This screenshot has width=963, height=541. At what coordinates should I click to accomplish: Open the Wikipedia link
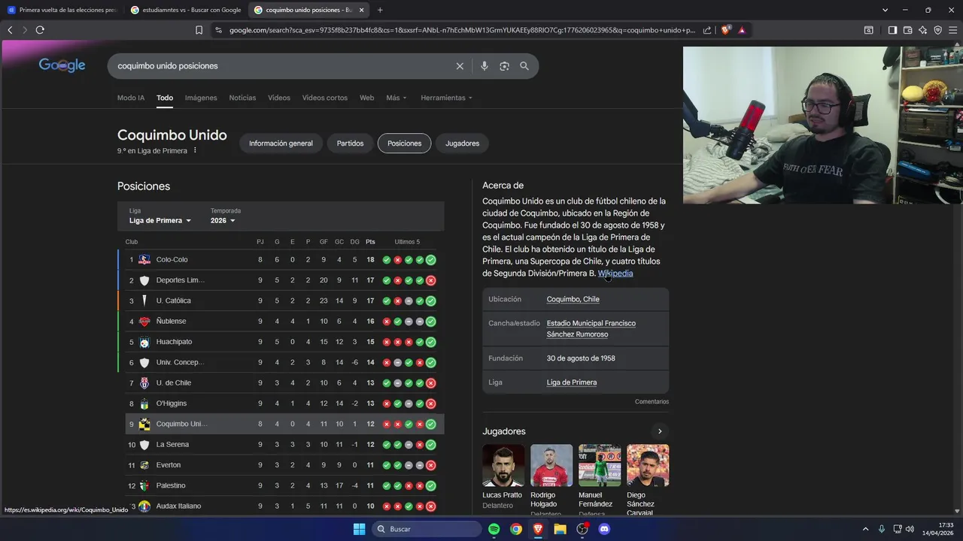pyautogui.click(x=615, y=274)
